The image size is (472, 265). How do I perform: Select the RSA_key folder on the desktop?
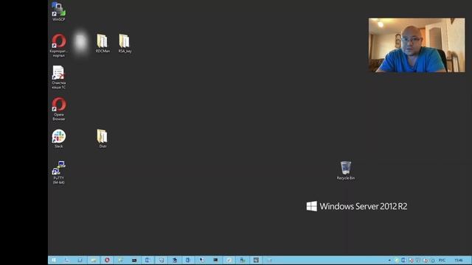click(x=125, y=43)
